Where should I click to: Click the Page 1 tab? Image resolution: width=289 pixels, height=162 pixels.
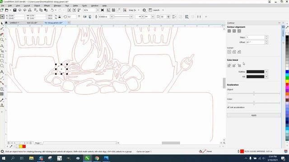coord(38,143)
